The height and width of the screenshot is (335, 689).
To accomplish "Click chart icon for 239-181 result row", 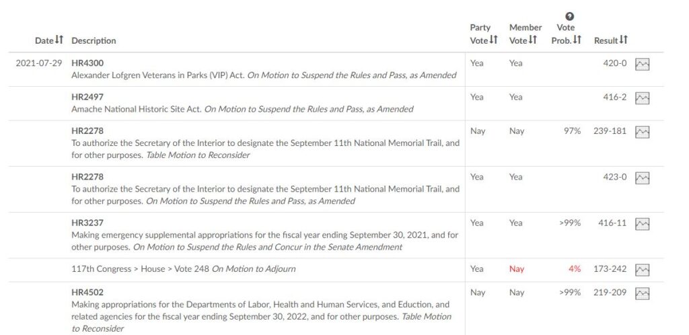I will click(642, 132).
